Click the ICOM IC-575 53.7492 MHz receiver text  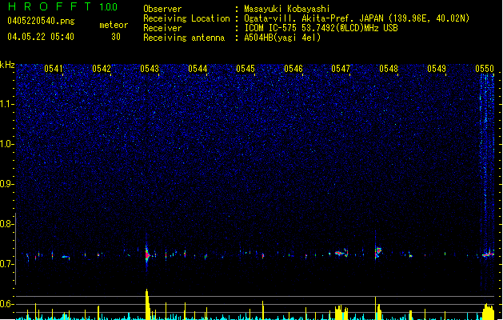(321, 28)
